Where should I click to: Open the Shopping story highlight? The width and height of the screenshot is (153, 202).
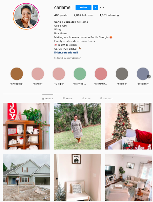(x=17, y=74)
